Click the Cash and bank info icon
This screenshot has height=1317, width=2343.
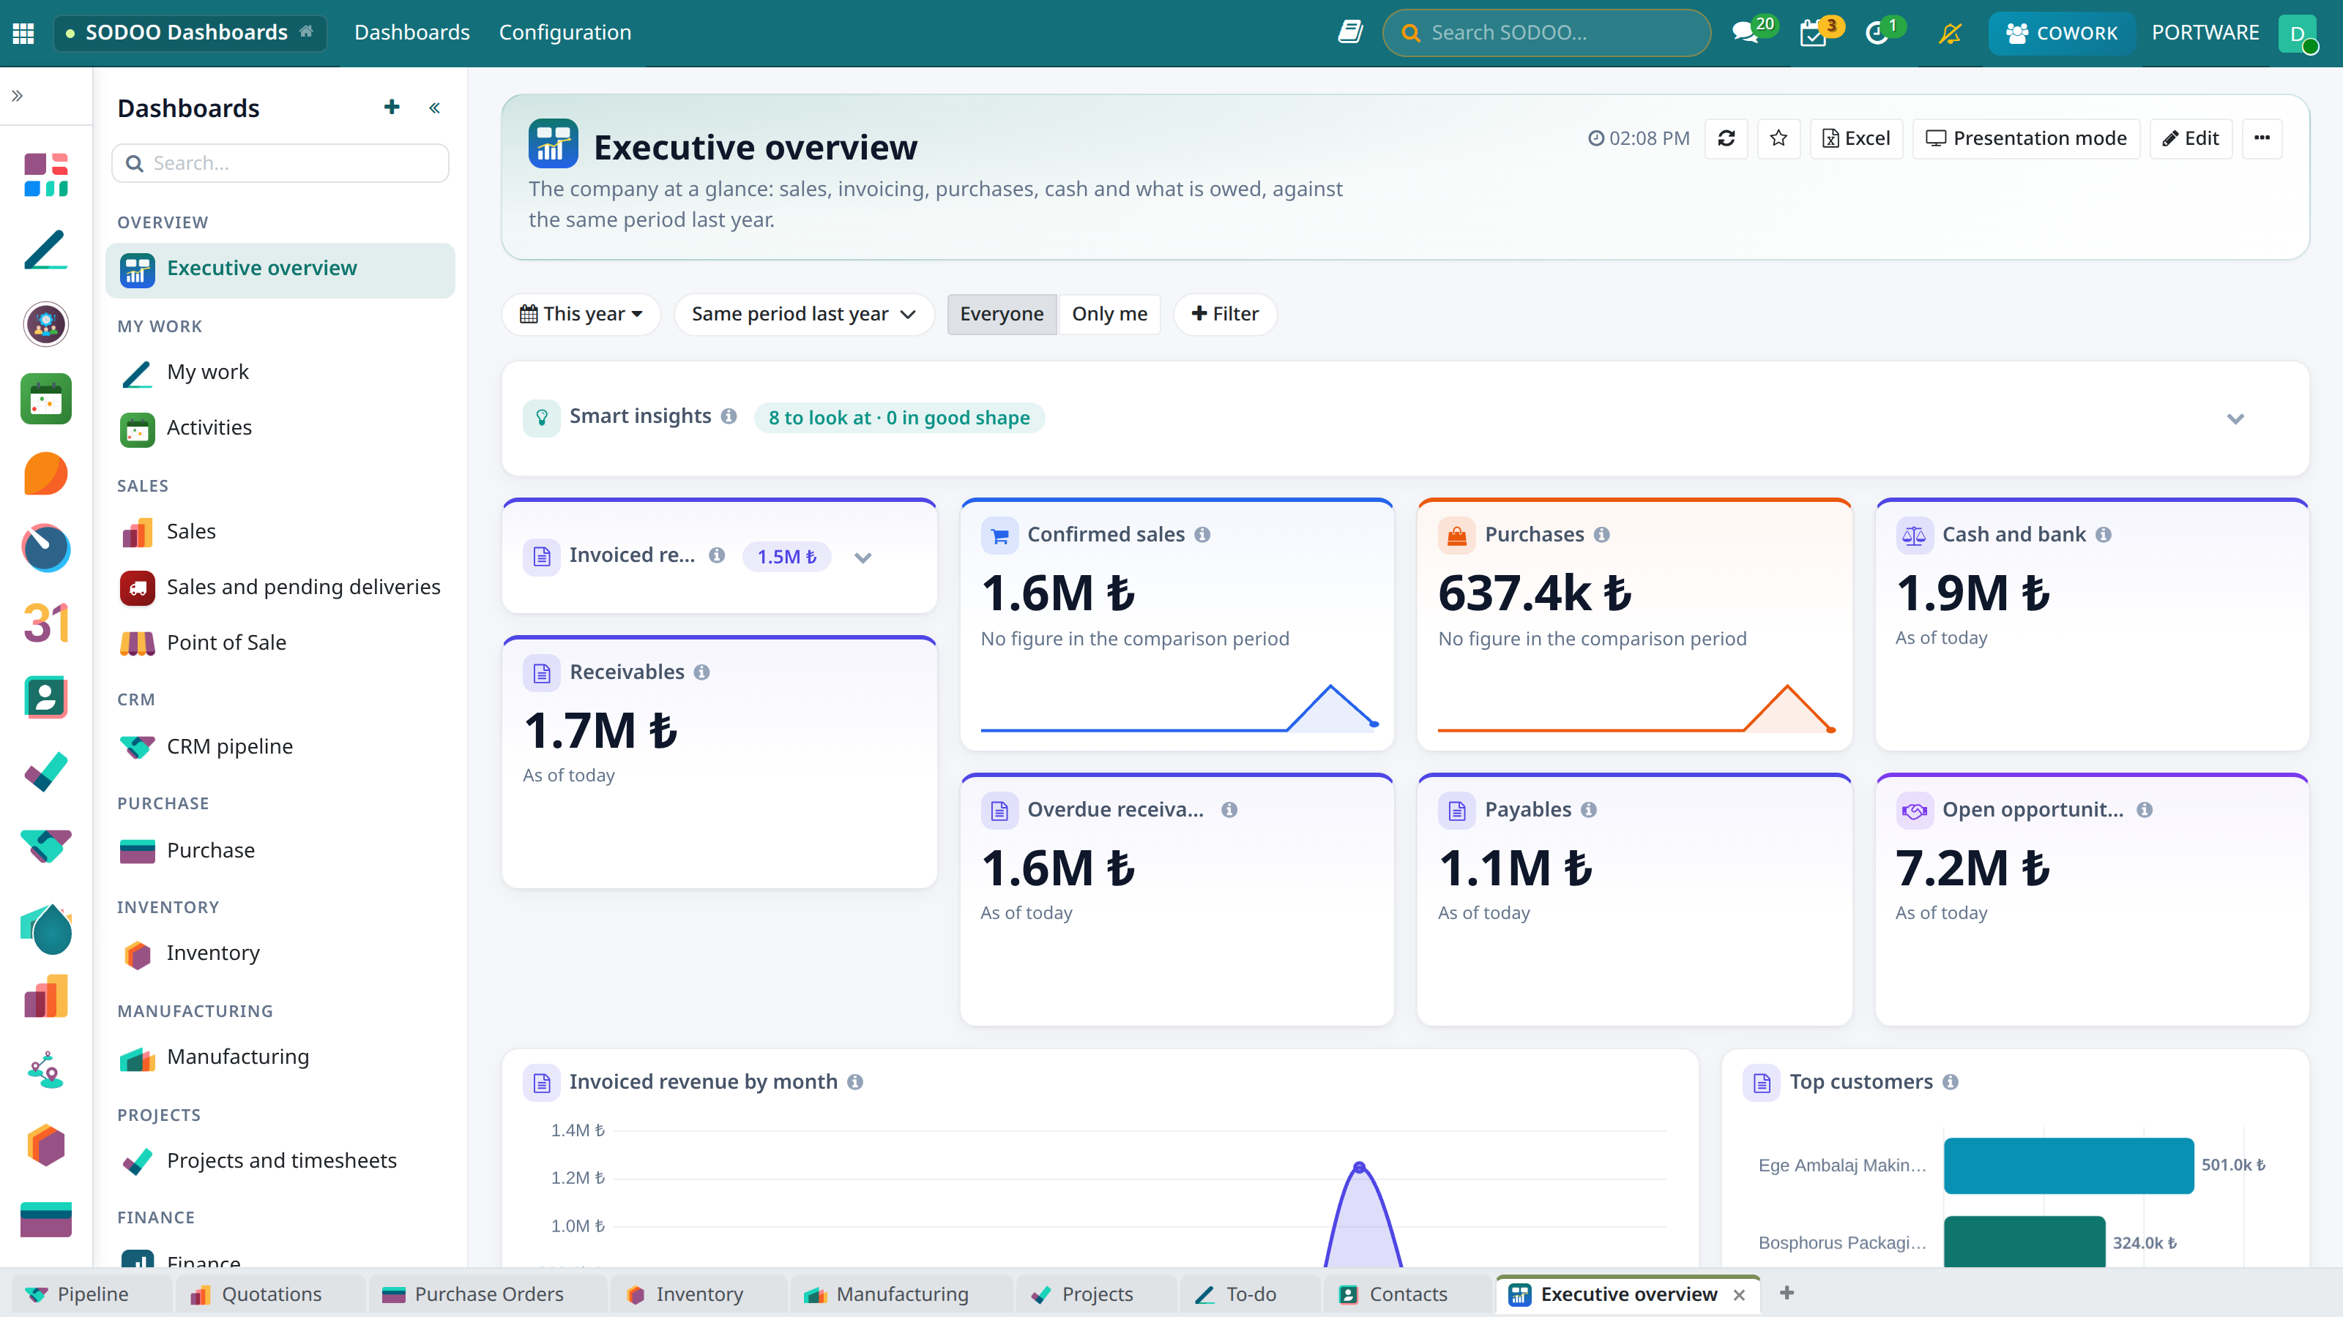click(2104, 534)
